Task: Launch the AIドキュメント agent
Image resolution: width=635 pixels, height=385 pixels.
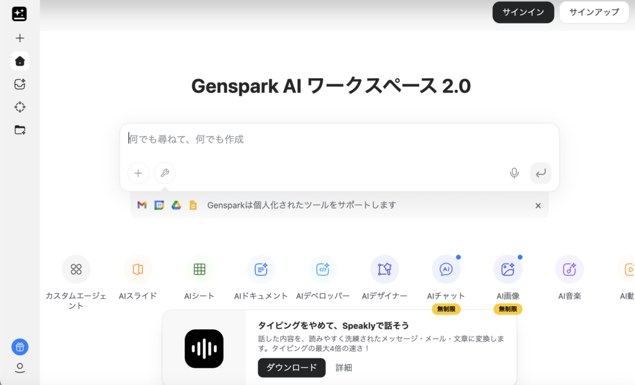Action: (x=261, y=269)
